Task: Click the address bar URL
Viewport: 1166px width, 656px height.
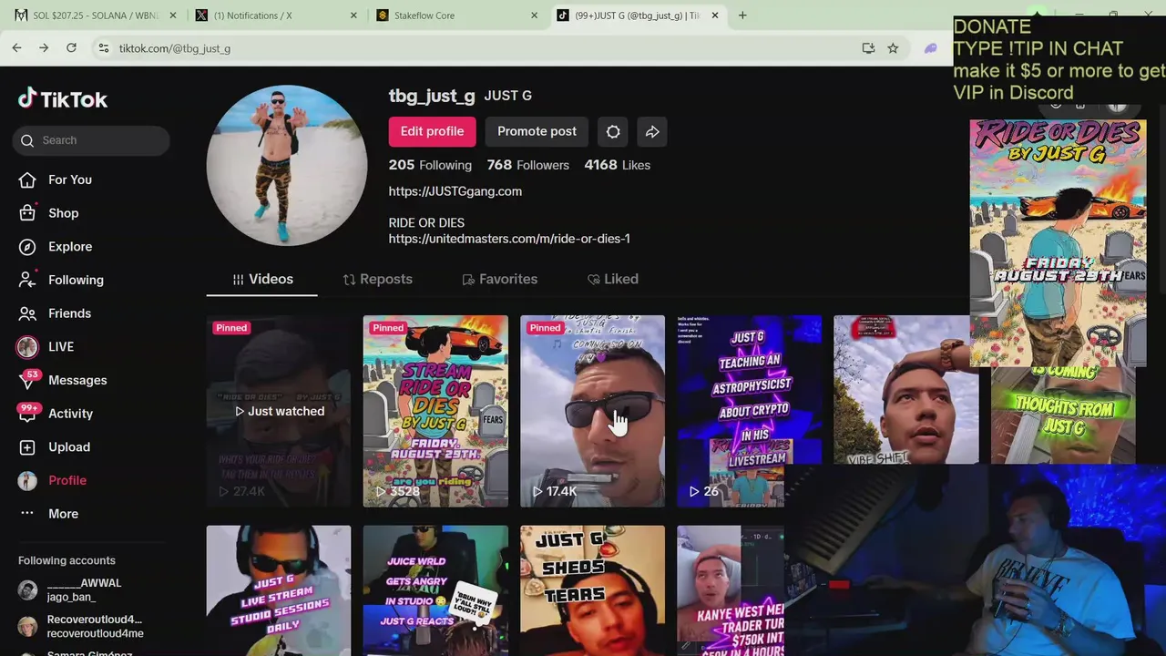Action: click(x=175, y=48)
